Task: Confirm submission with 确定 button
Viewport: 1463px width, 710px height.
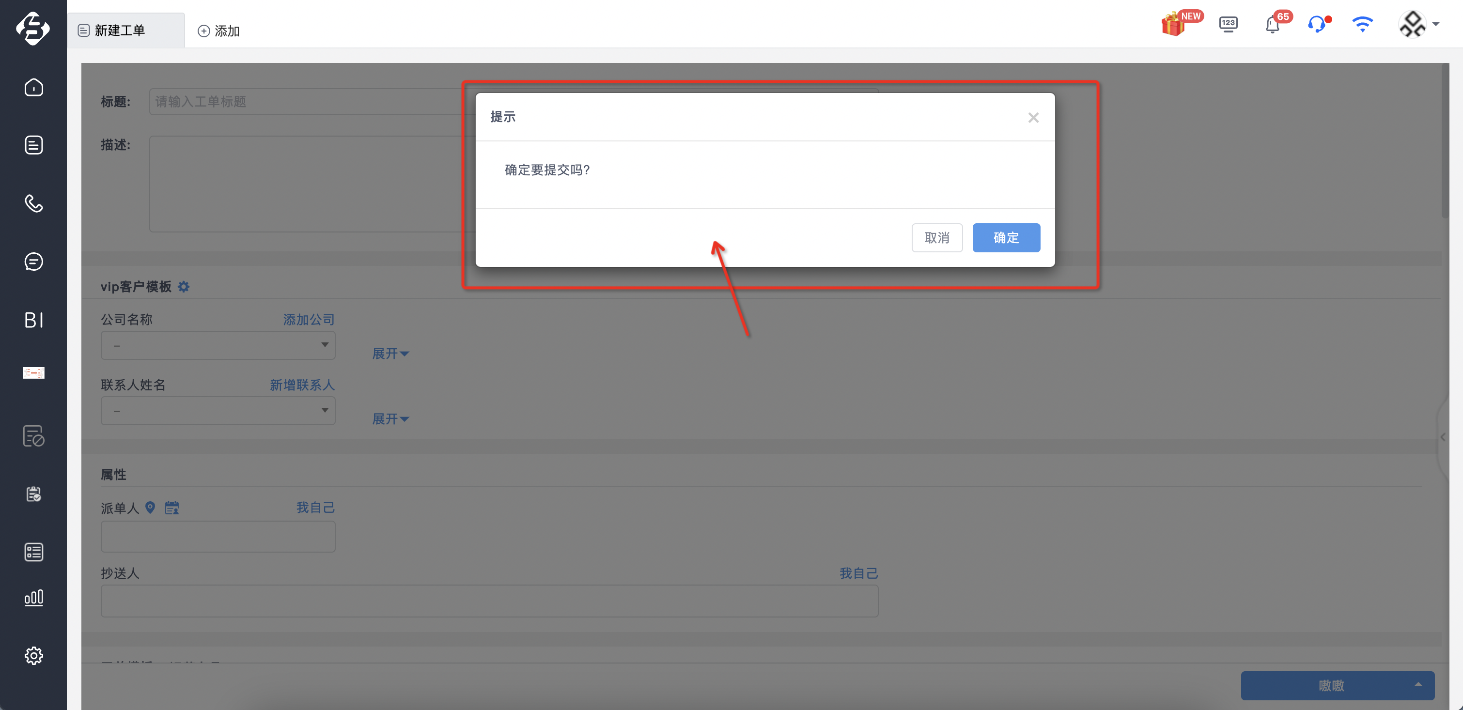Action: [x=1006, y=237]
